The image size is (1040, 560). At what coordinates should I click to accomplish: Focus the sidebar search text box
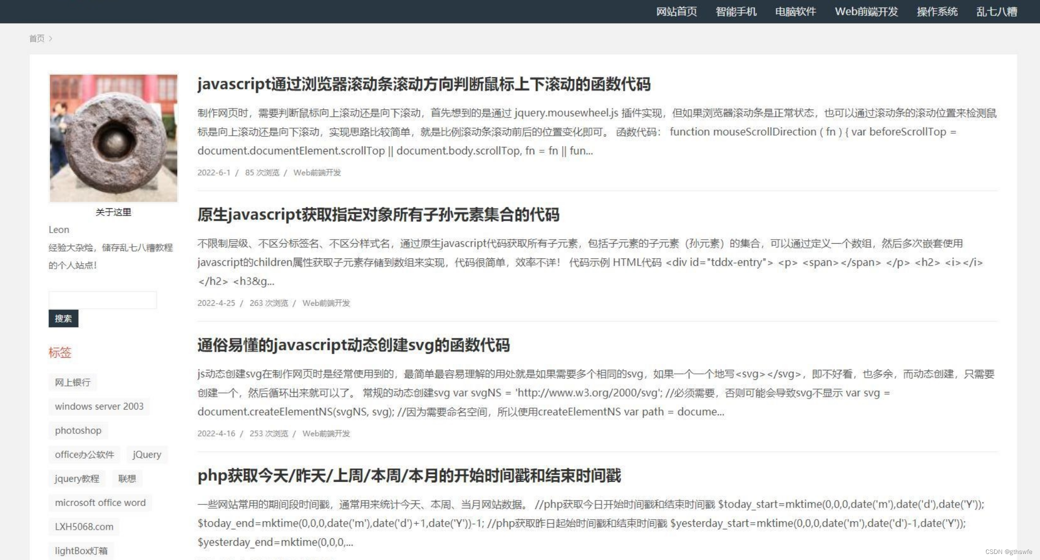[x=102, y=300]
